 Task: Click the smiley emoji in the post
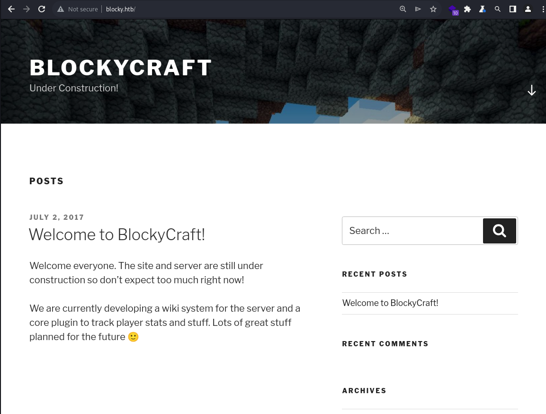pos(134,337)
